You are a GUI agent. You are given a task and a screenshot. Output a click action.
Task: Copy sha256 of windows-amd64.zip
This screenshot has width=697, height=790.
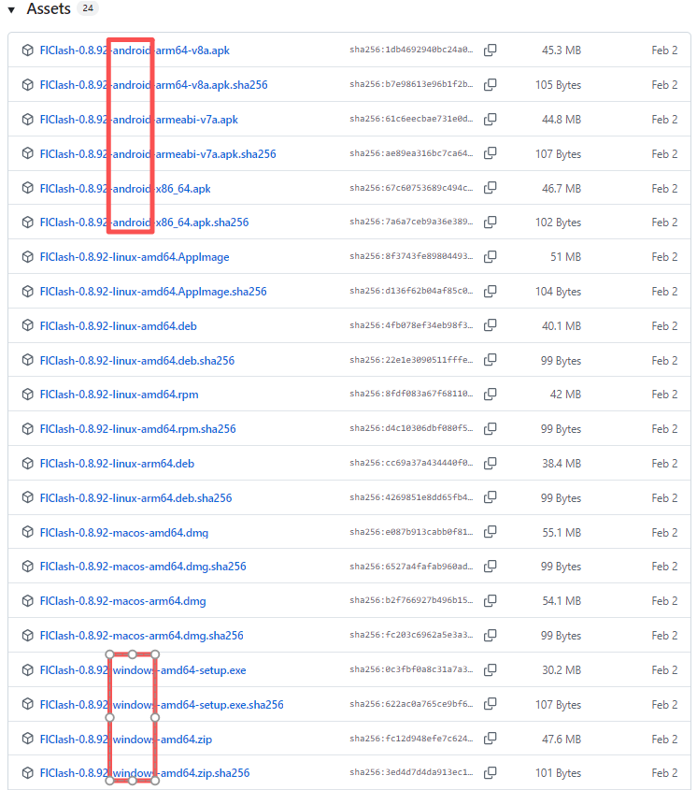(490, 739)
